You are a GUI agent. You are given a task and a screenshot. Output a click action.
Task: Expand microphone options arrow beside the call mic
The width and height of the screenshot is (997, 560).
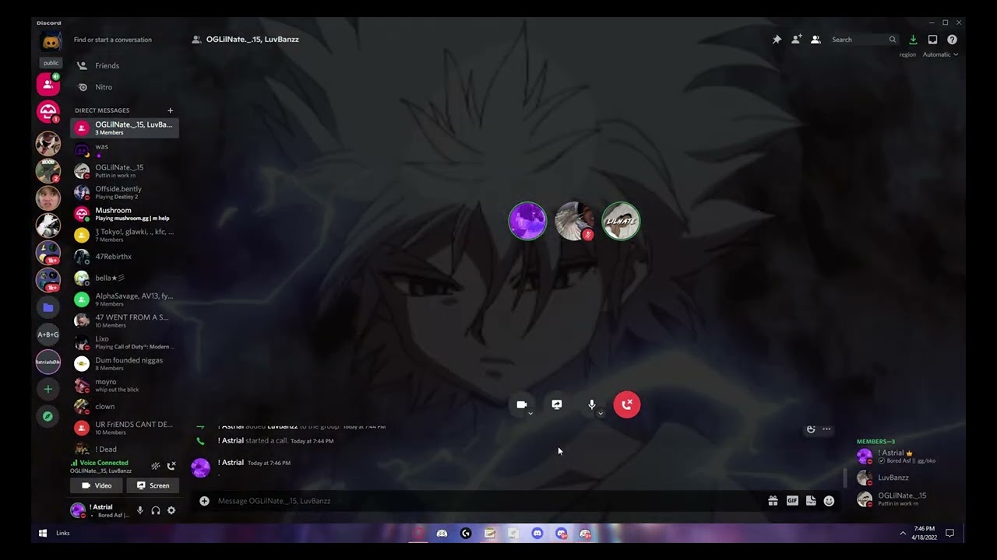(601, 414)
